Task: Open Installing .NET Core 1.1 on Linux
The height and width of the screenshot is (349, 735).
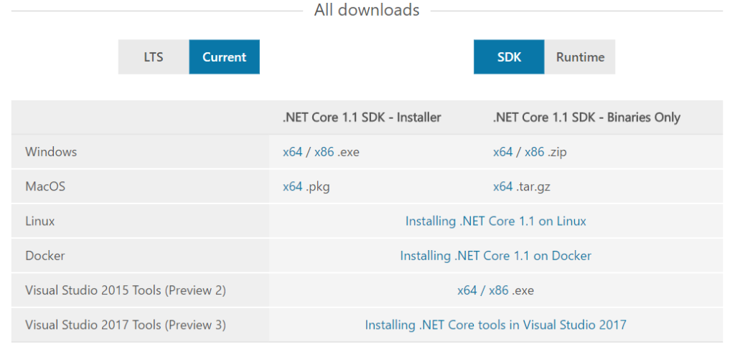Action: [x=496, y=221]
